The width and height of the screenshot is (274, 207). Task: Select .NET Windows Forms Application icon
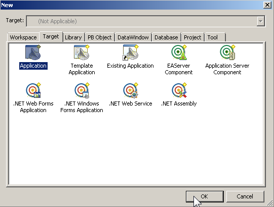82,90
